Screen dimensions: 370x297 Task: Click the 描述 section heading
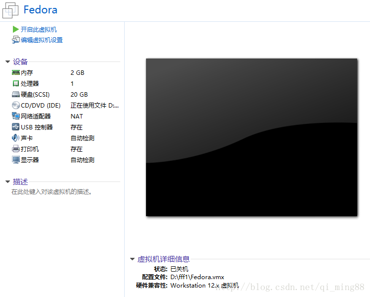pyautogui.click(x=20, y=181)
